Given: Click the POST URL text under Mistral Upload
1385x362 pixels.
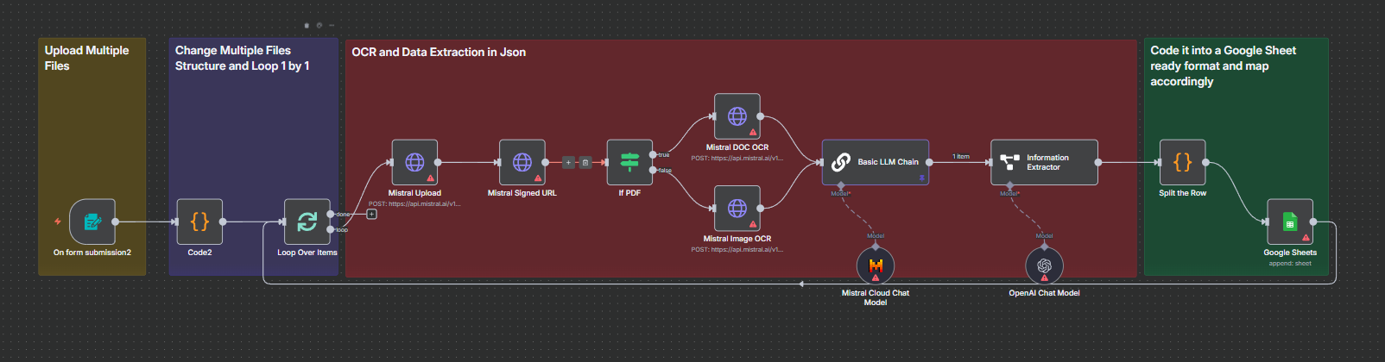Looking at the screenshot, I should point(414,203).
